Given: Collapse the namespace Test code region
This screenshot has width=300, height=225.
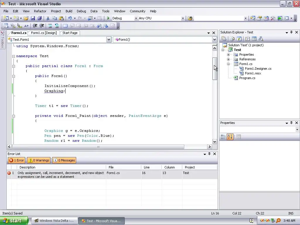Looking at the screenshot, I should point(13,56).
